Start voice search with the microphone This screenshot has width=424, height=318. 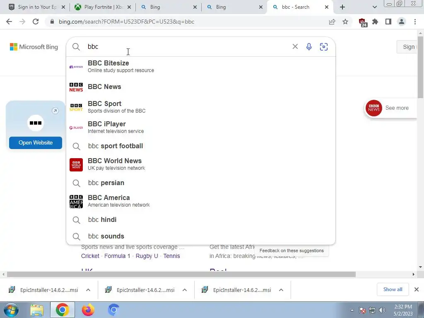309,46
